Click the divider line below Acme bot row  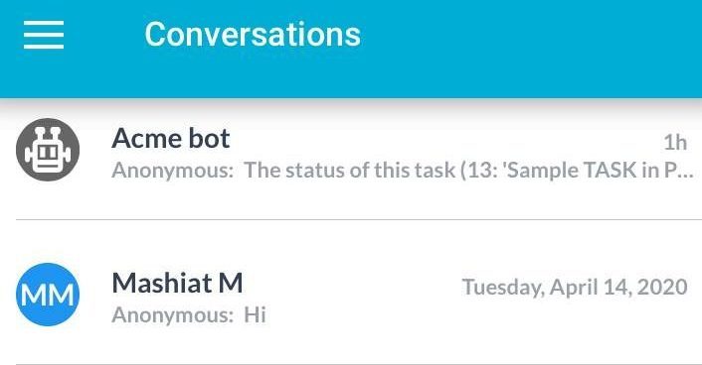click(359, 219)
